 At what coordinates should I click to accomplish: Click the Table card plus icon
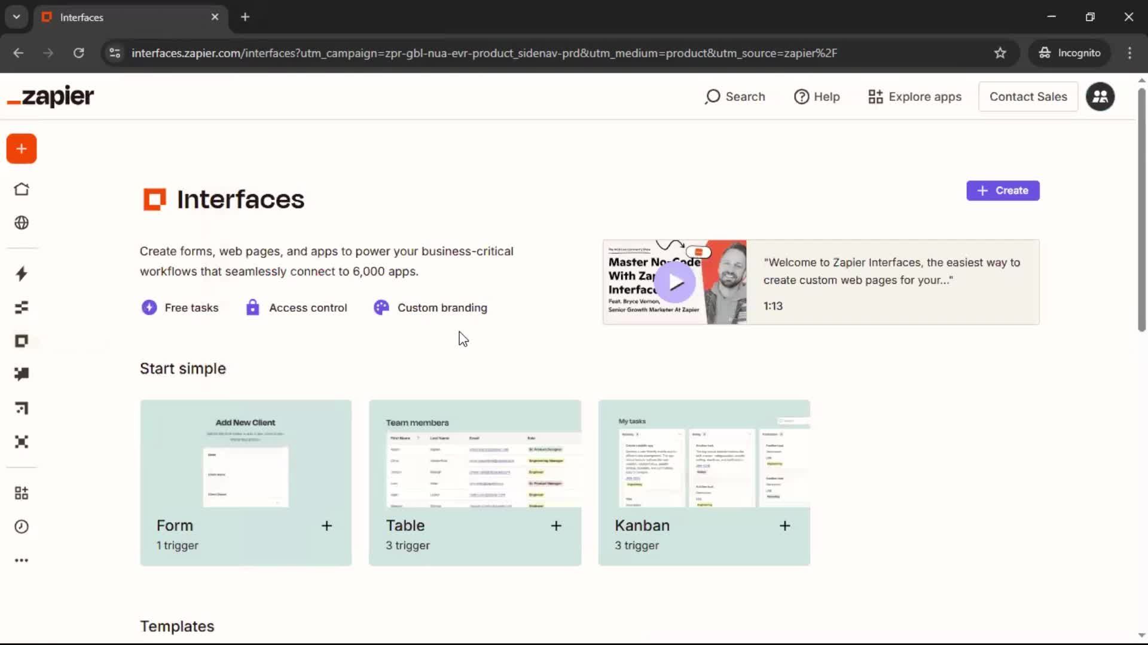[x=556, y=526]
